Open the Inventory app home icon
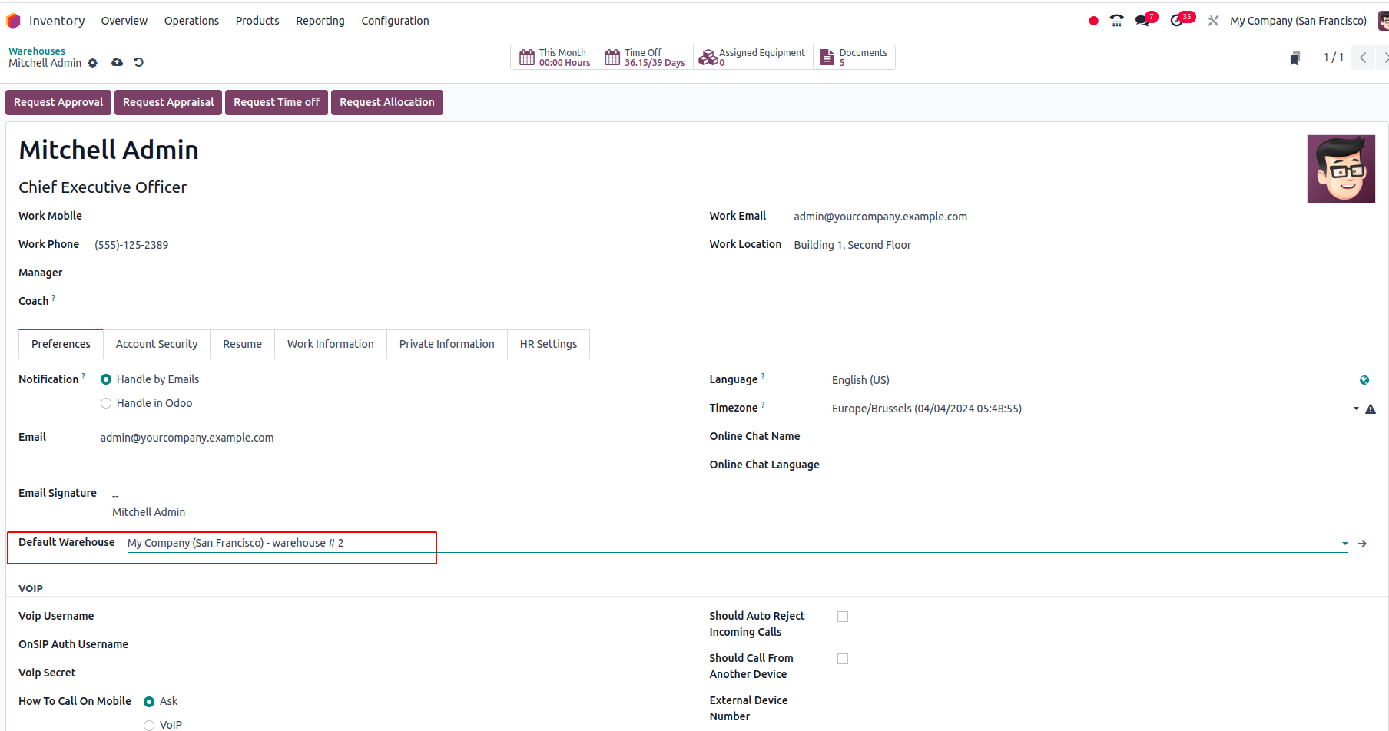 point(13,21)
